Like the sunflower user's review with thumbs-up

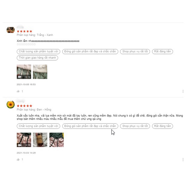tap(18, 160)
